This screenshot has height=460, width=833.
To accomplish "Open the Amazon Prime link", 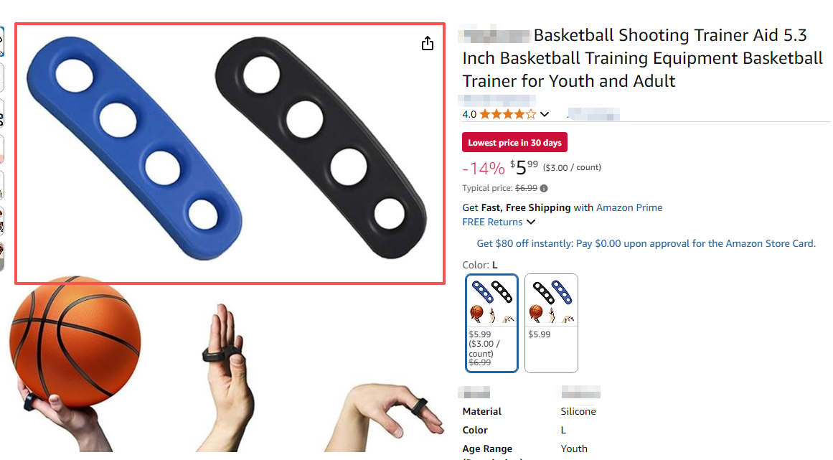I will [x=629, y=207].
